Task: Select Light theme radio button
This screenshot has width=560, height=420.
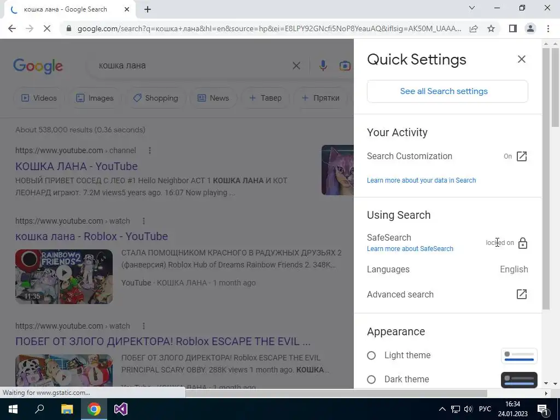Action: tap(371, 355)
